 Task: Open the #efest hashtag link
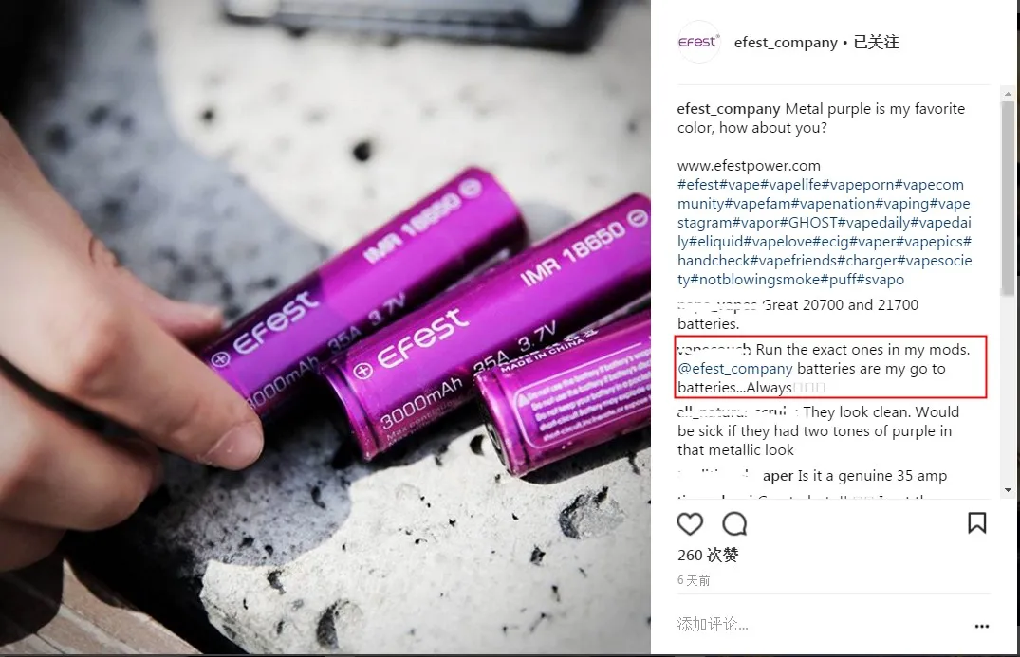coord(698,185)
